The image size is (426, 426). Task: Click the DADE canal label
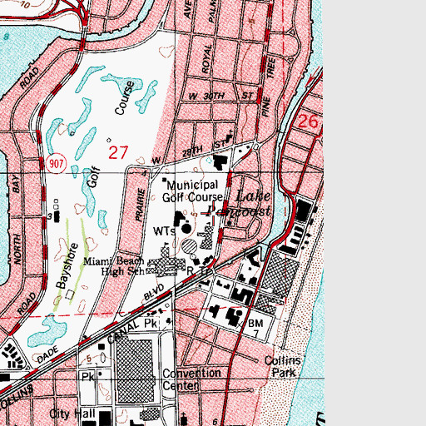click(47, 354)
